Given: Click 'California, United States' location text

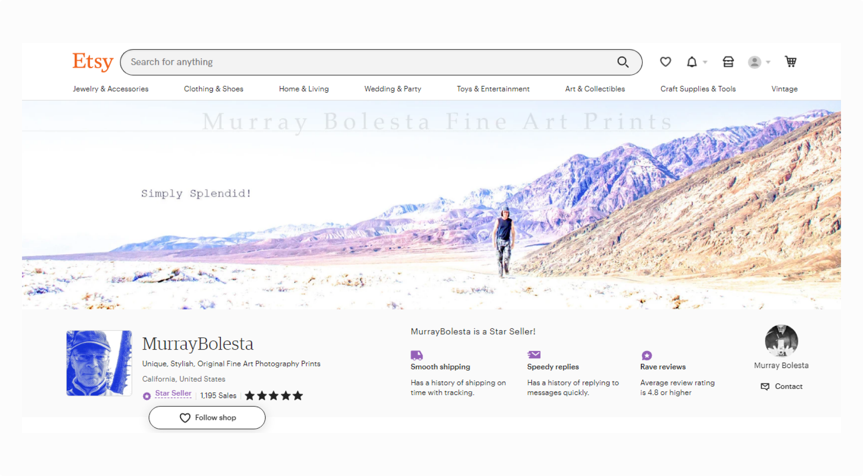Looking at the screenshot, I should point(184,378).
